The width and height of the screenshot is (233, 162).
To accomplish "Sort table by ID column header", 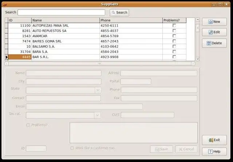I will click(20, 20).
